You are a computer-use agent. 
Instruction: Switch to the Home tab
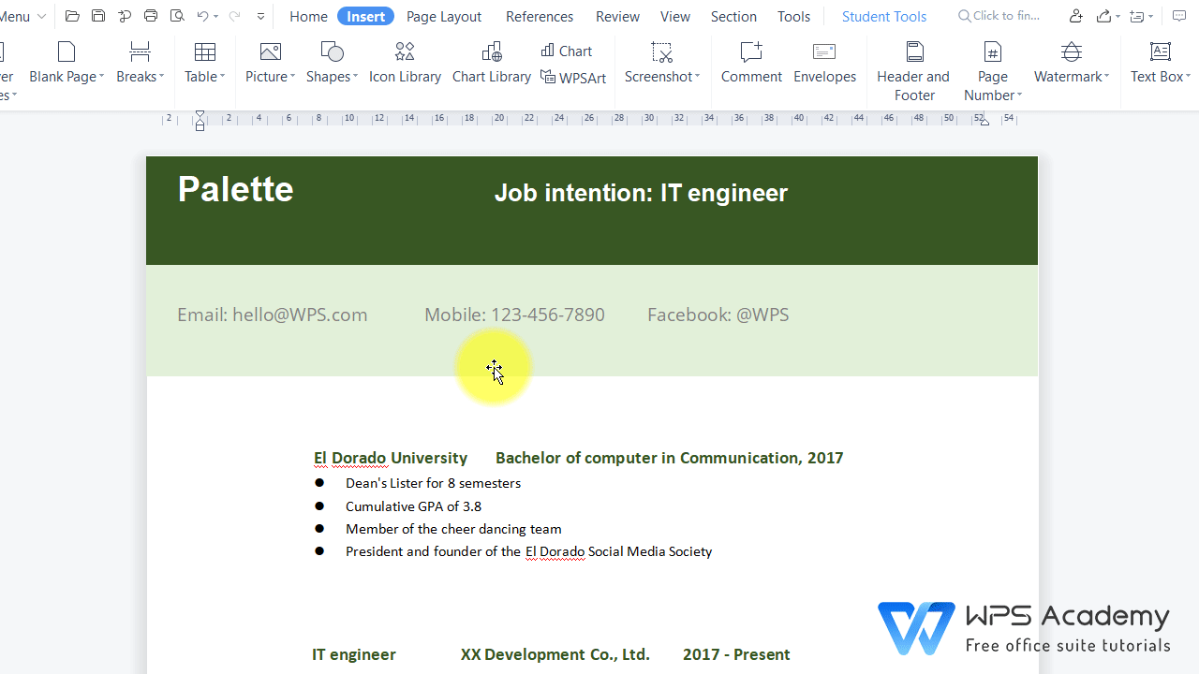pos(308,16)
